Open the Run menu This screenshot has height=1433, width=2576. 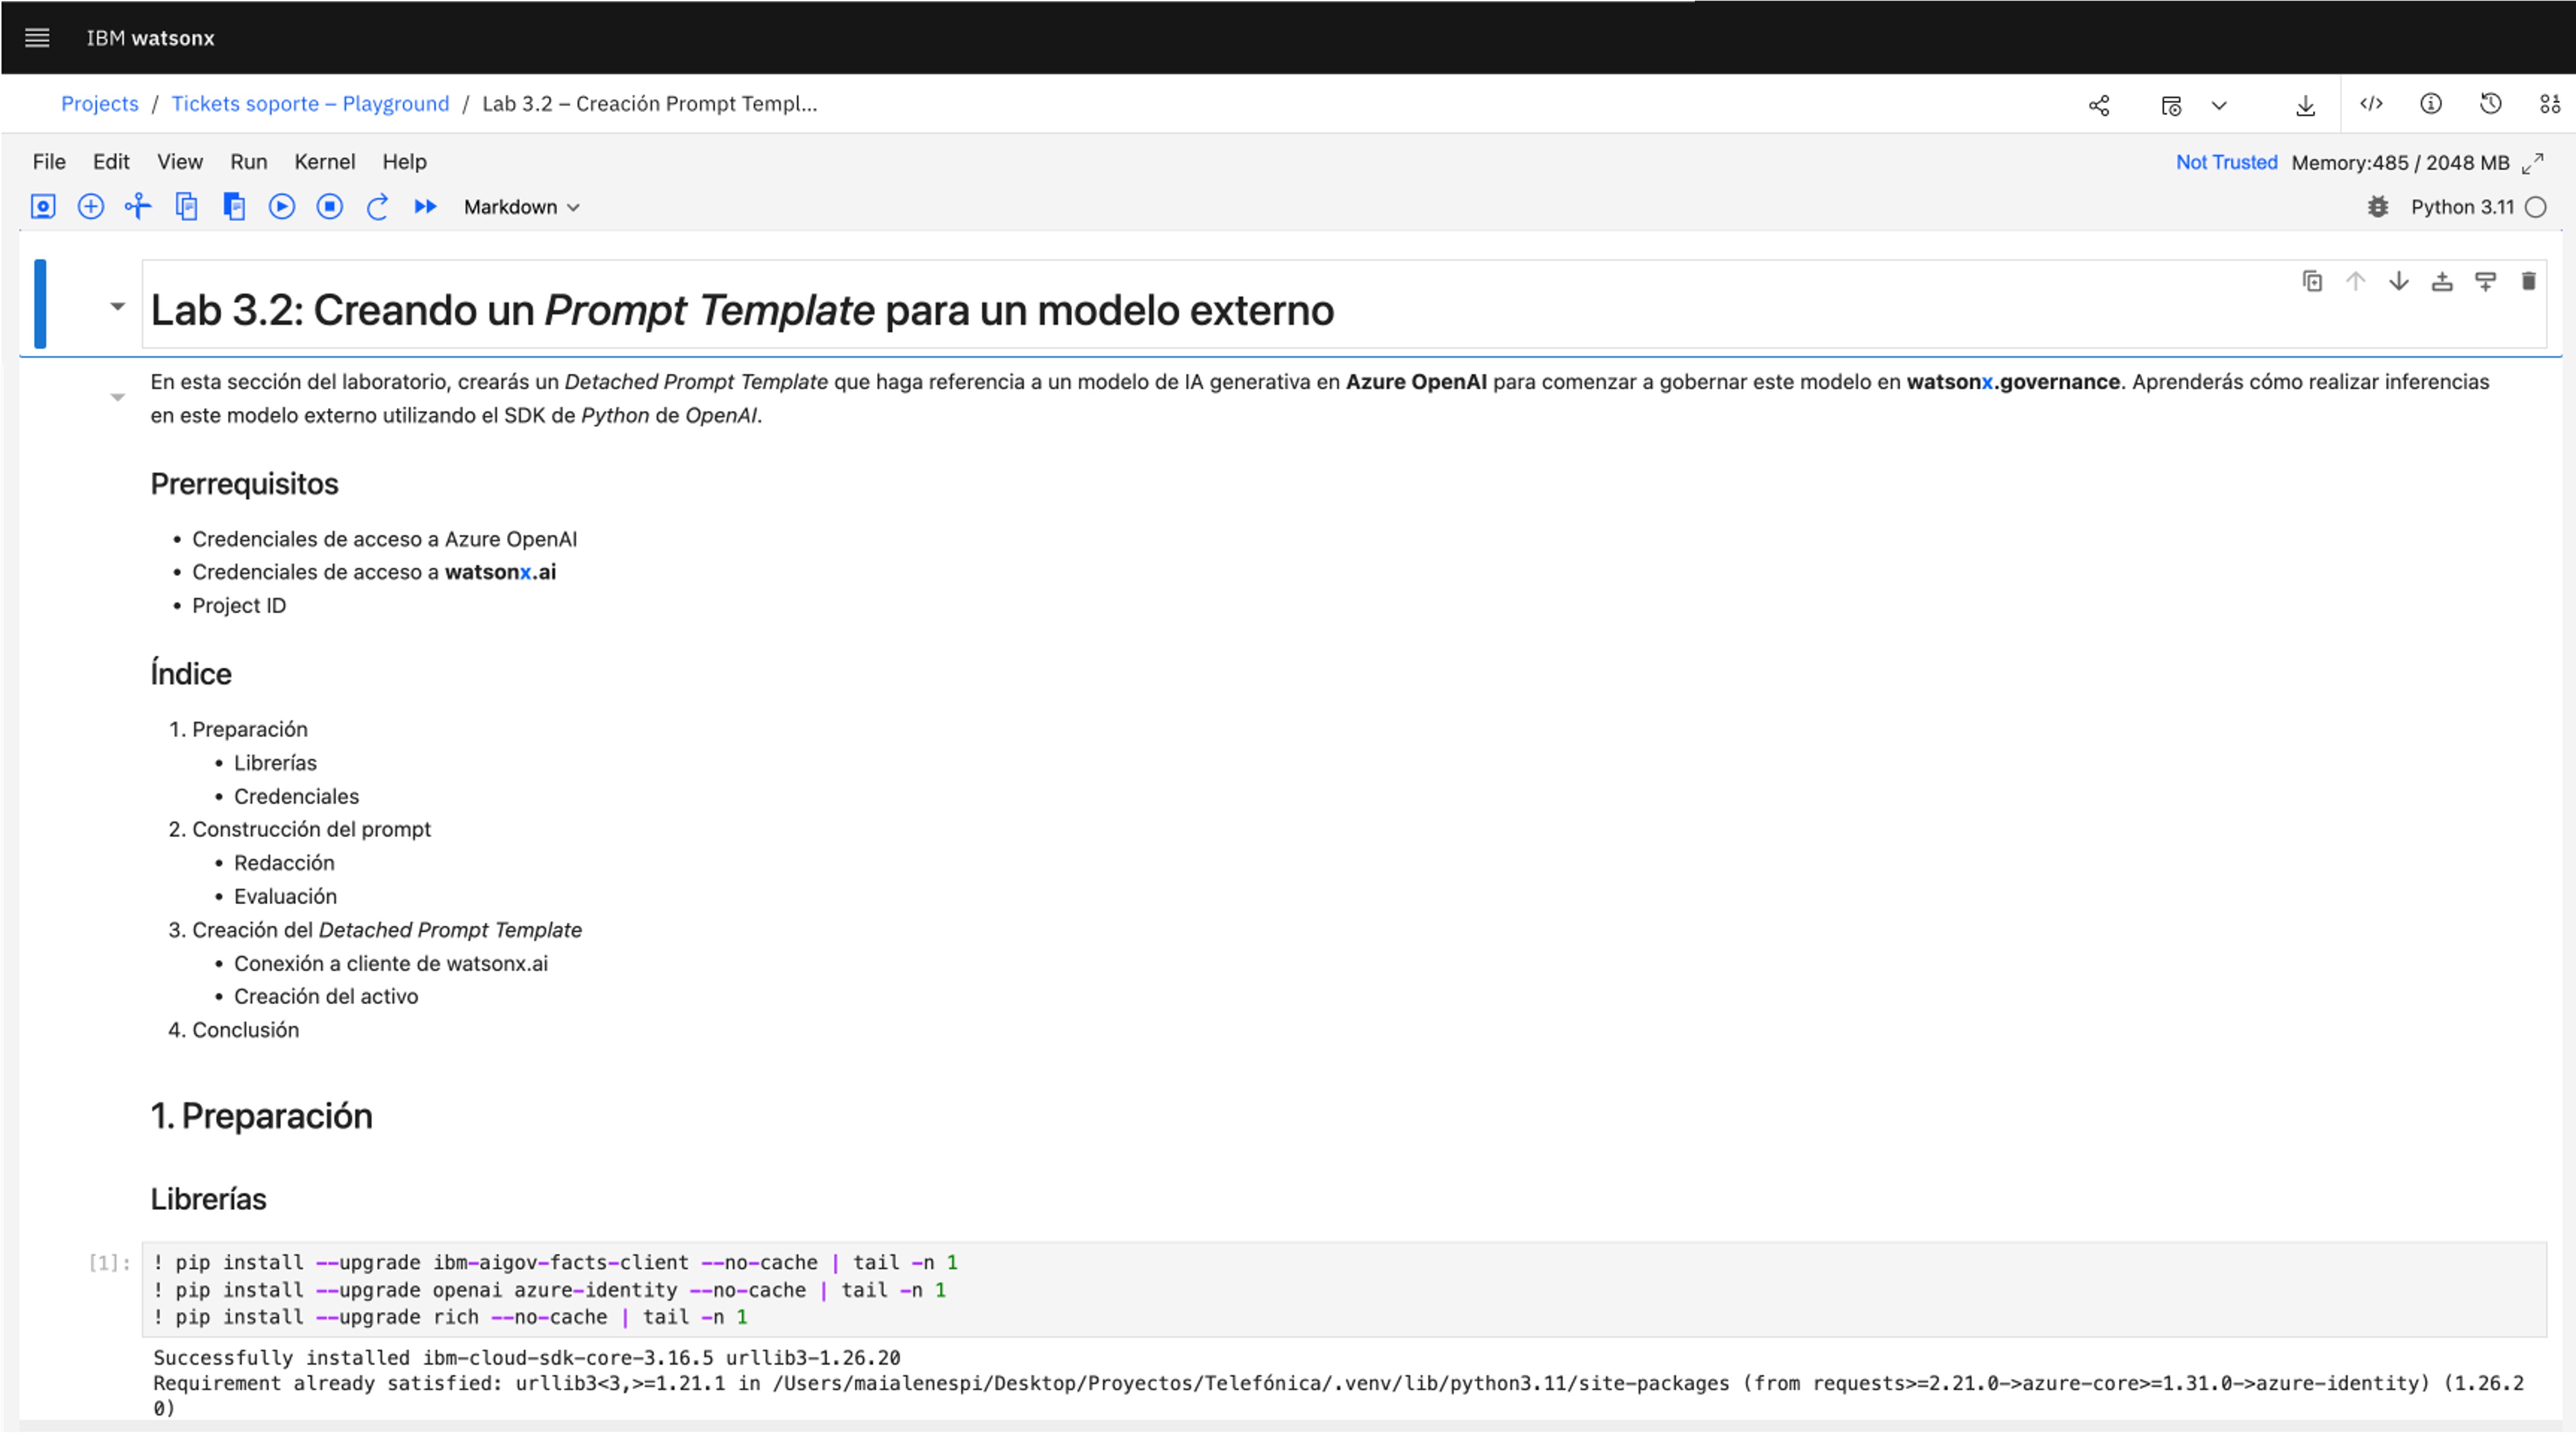[249, 162]
